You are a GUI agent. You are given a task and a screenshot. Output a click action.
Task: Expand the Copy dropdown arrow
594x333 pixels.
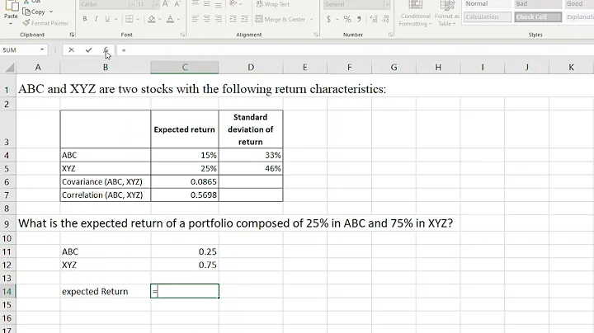pyautogui.click(x=51, y=12)
